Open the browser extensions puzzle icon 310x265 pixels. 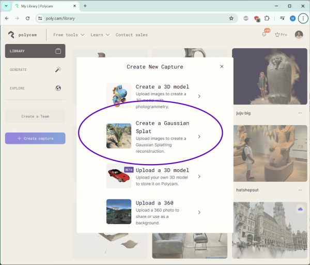pos(267,18)
